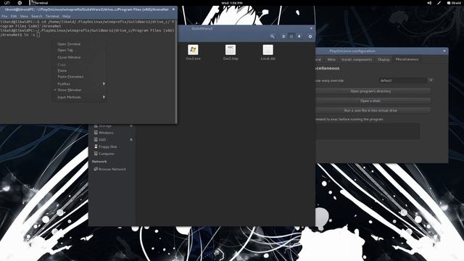Focus the command to exec text field
The image size is (464, 261).
point(368,130)
